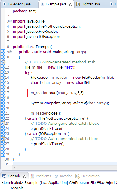Click the Java file icon on ExGeneric.java tab
Image resolution: width=117 pixels, height=193 pixels.
pos(5,4)
